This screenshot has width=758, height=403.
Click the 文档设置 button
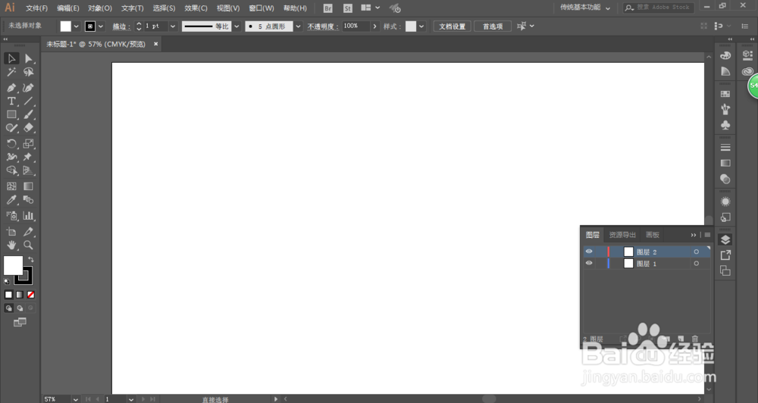pos(452,27)
